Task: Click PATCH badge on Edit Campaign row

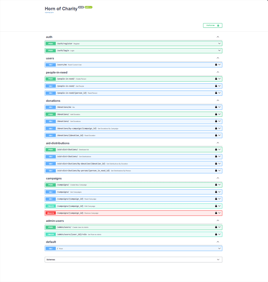Action: 51,206
